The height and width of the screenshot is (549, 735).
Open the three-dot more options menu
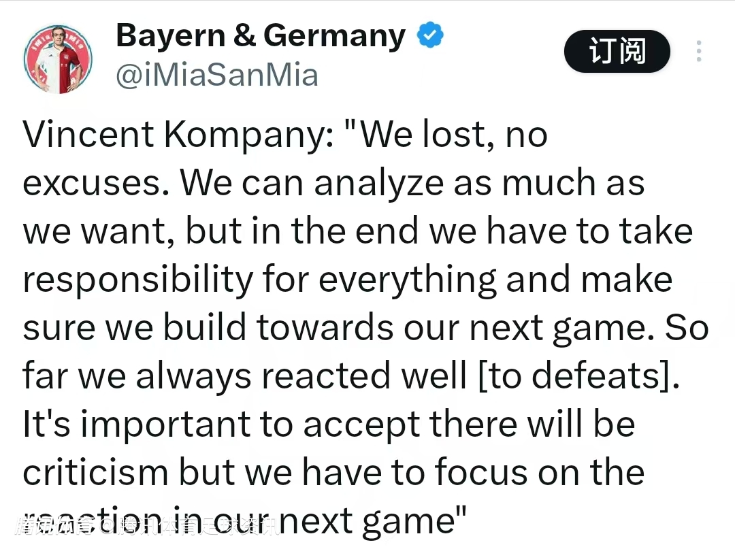[x=699, y=52]
